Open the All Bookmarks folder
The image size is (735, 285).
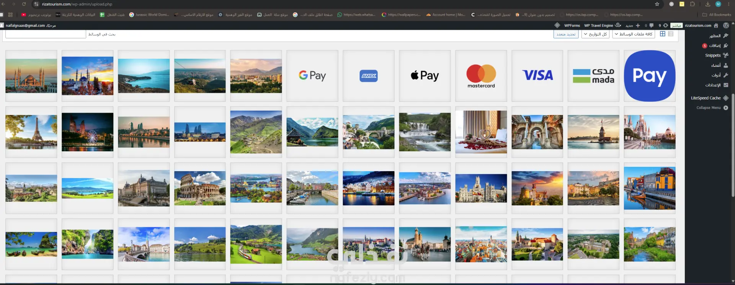point(717,15)
